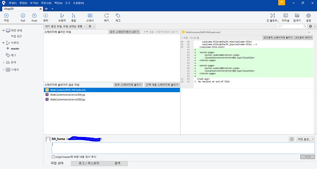
Task: Click Unstage Selected (선택 내용 스테이지에서 내리기) button
Action: pos(161,32)
